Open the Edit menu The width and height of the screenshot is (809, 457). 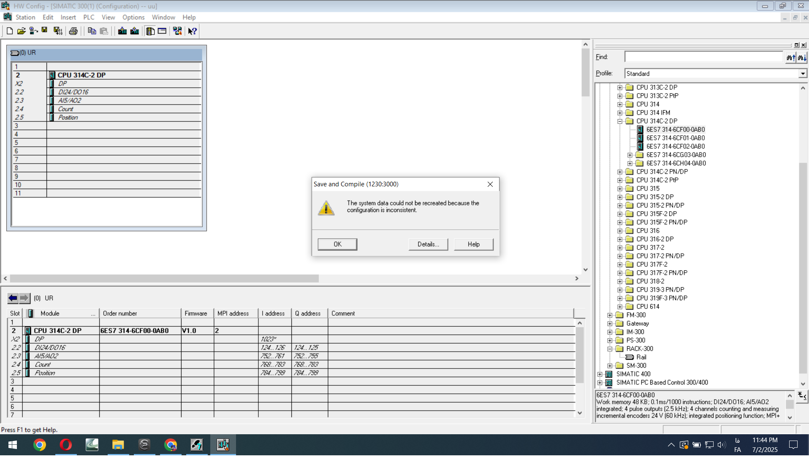click(48, 17)
